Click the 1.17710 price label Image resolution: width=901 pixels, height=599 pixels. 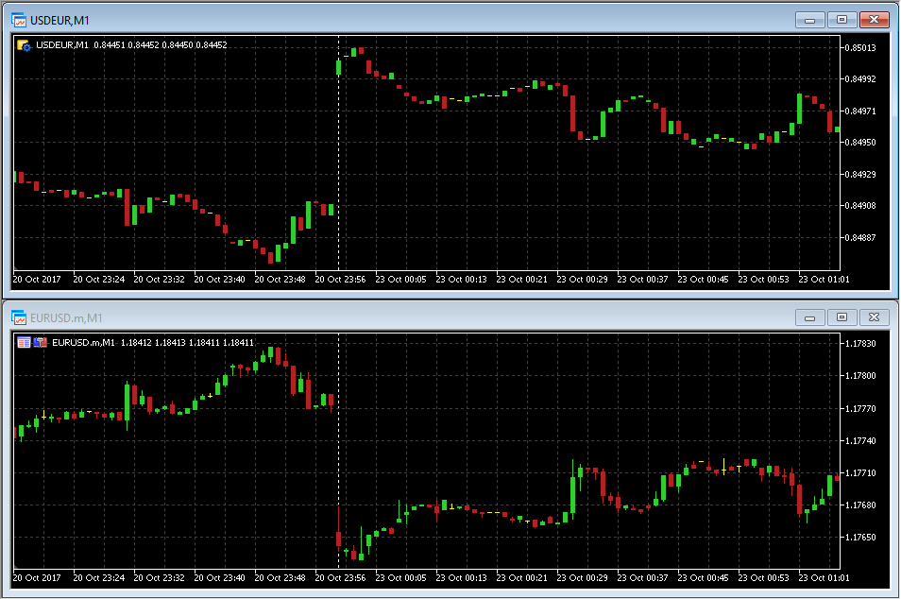click(860, 473)
